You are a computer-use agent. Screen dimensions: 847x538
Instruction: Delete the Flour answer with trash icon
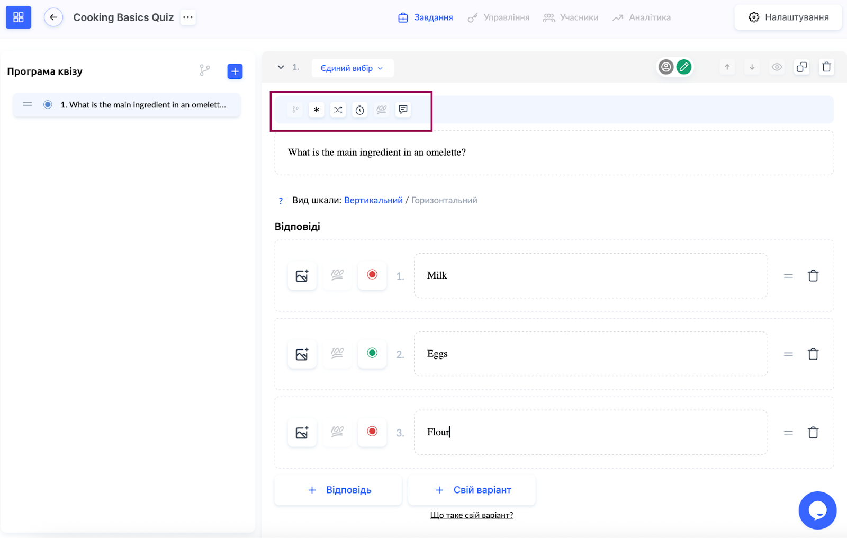tap(813, 433)
